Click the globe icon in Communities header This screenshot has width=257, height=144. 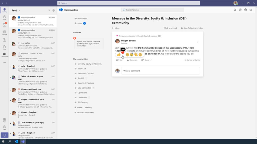[245, 10]
